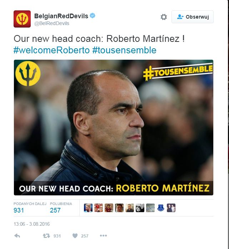Enlarge the Roberto Martínez tweet image
The width and height of the screenshot is (229, 249).
(x=114, y=127)
